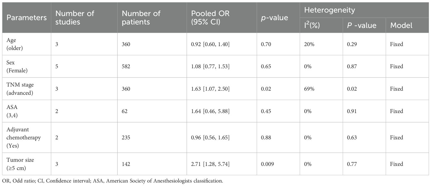Click the abbreviations footnote below the table
Viewport: 431px width, 186px height.
(x=112, y=181)
